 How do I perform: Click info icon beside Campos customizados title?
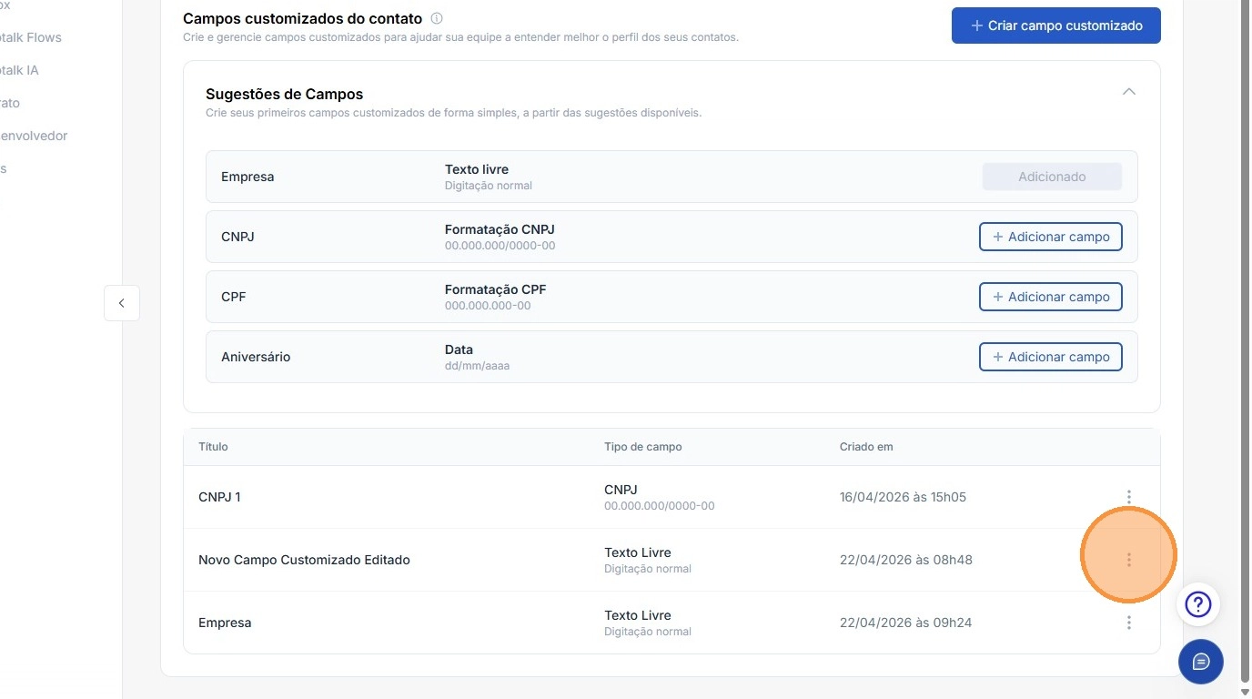[x=437, y=18]
